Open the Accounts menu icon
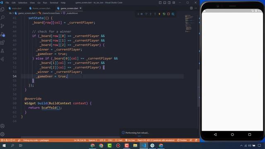The image size is (265, 149). (2, 126)
